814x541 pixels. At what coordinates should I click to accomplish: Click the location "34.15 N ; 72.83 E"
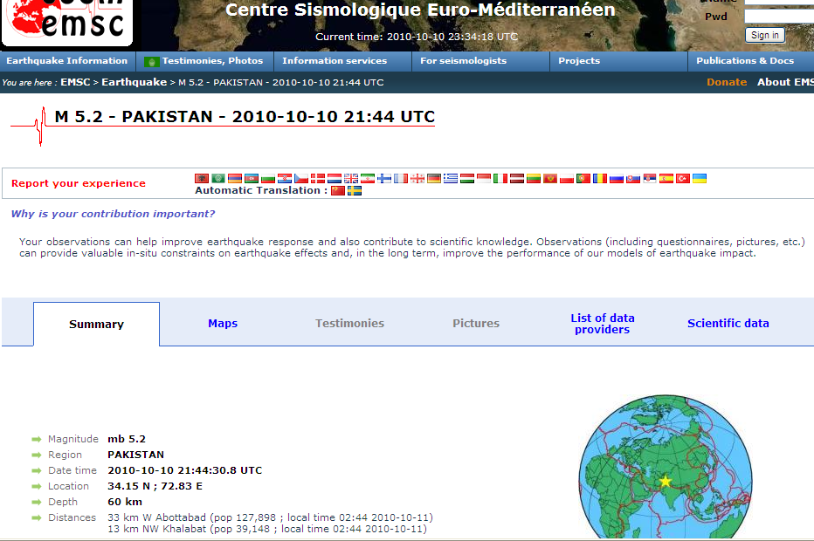pos(155,486)
